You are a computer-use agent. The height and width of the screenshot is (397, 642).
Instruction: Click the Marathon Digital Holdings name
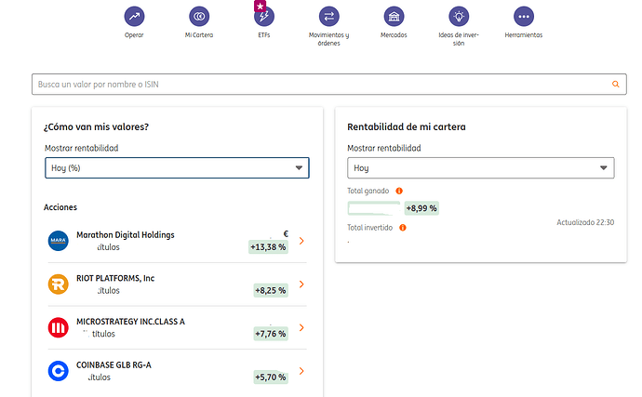click(126, 235)
